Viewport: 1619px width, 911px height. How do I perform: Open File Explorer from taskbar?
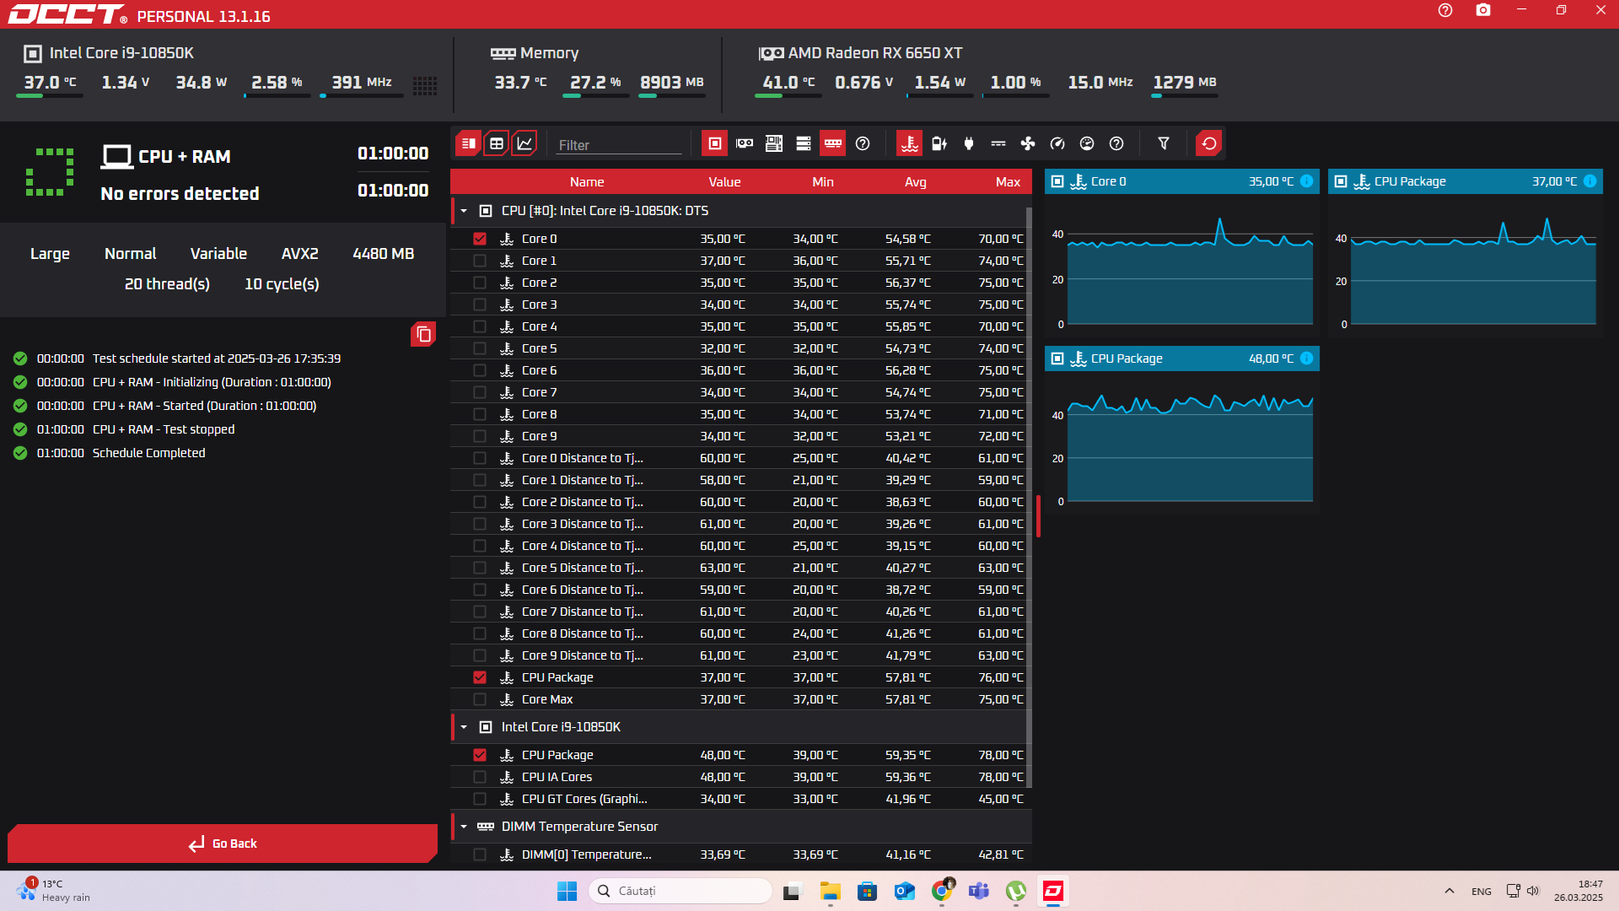point(830,891)
